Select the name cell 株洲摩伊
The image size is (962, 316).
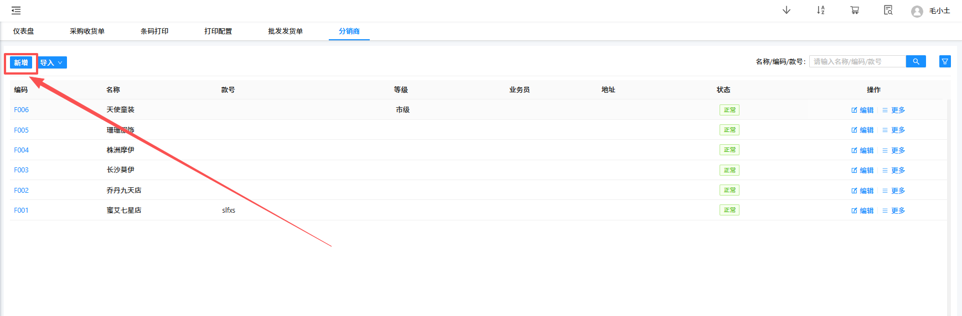[x=121, y=150]
